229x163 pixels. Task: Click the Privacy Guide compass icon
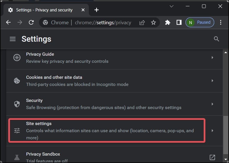click(x=17, y=57)
